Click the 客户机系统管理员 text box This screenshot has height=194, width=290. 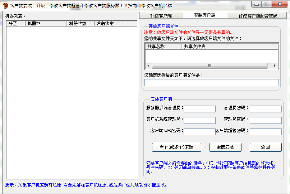(199, 120)
